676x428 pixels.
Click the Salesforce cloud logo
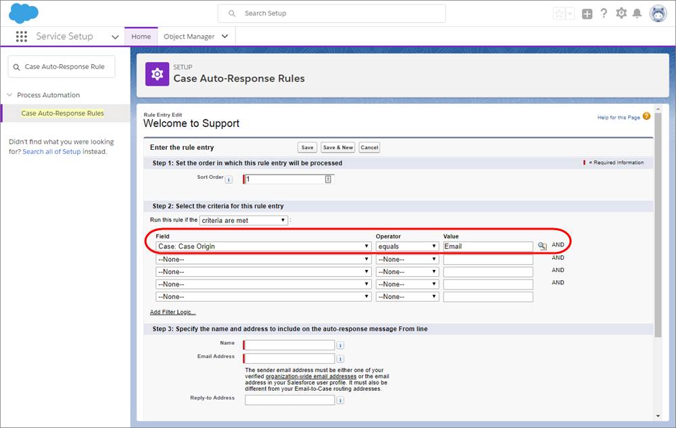(x=24, y=13)
